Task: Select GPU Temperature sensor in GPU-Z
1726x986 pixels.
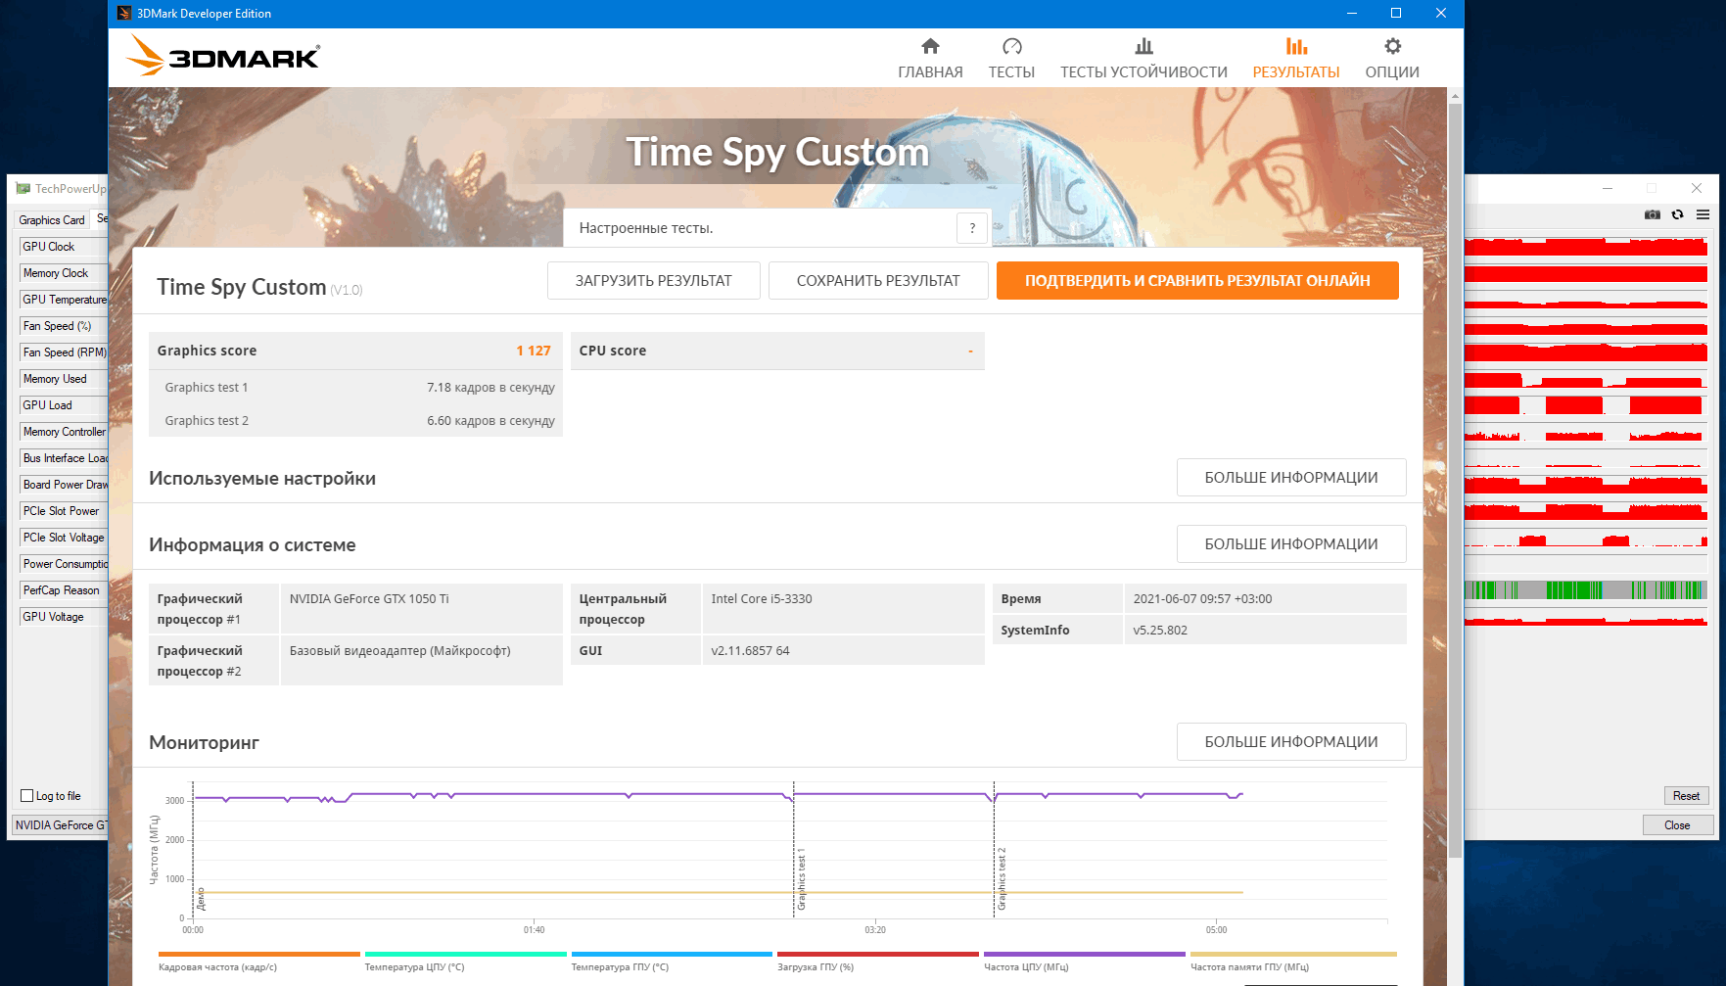Action: 63,300
